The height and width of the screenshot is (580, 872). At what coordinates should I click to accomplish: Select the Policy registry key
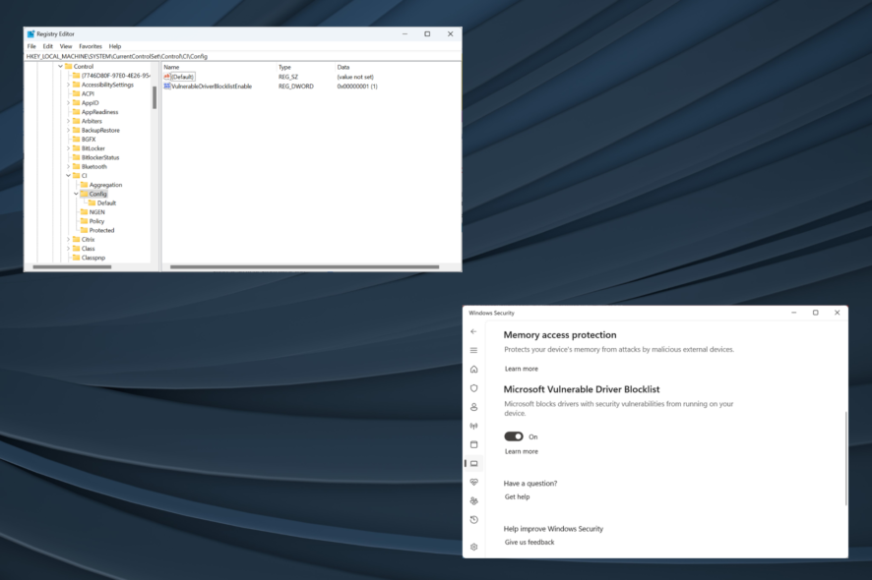coord(96,221)
